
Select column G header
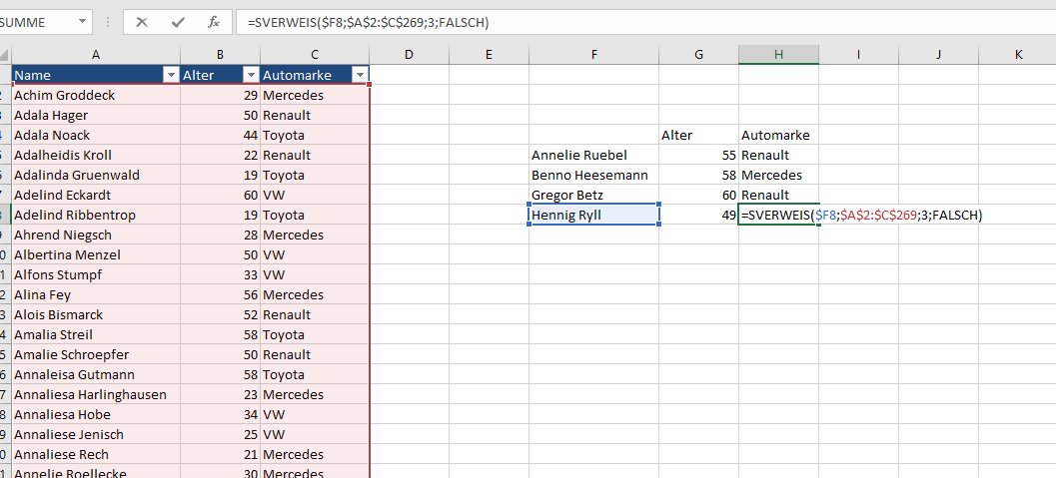coord(698,55)
